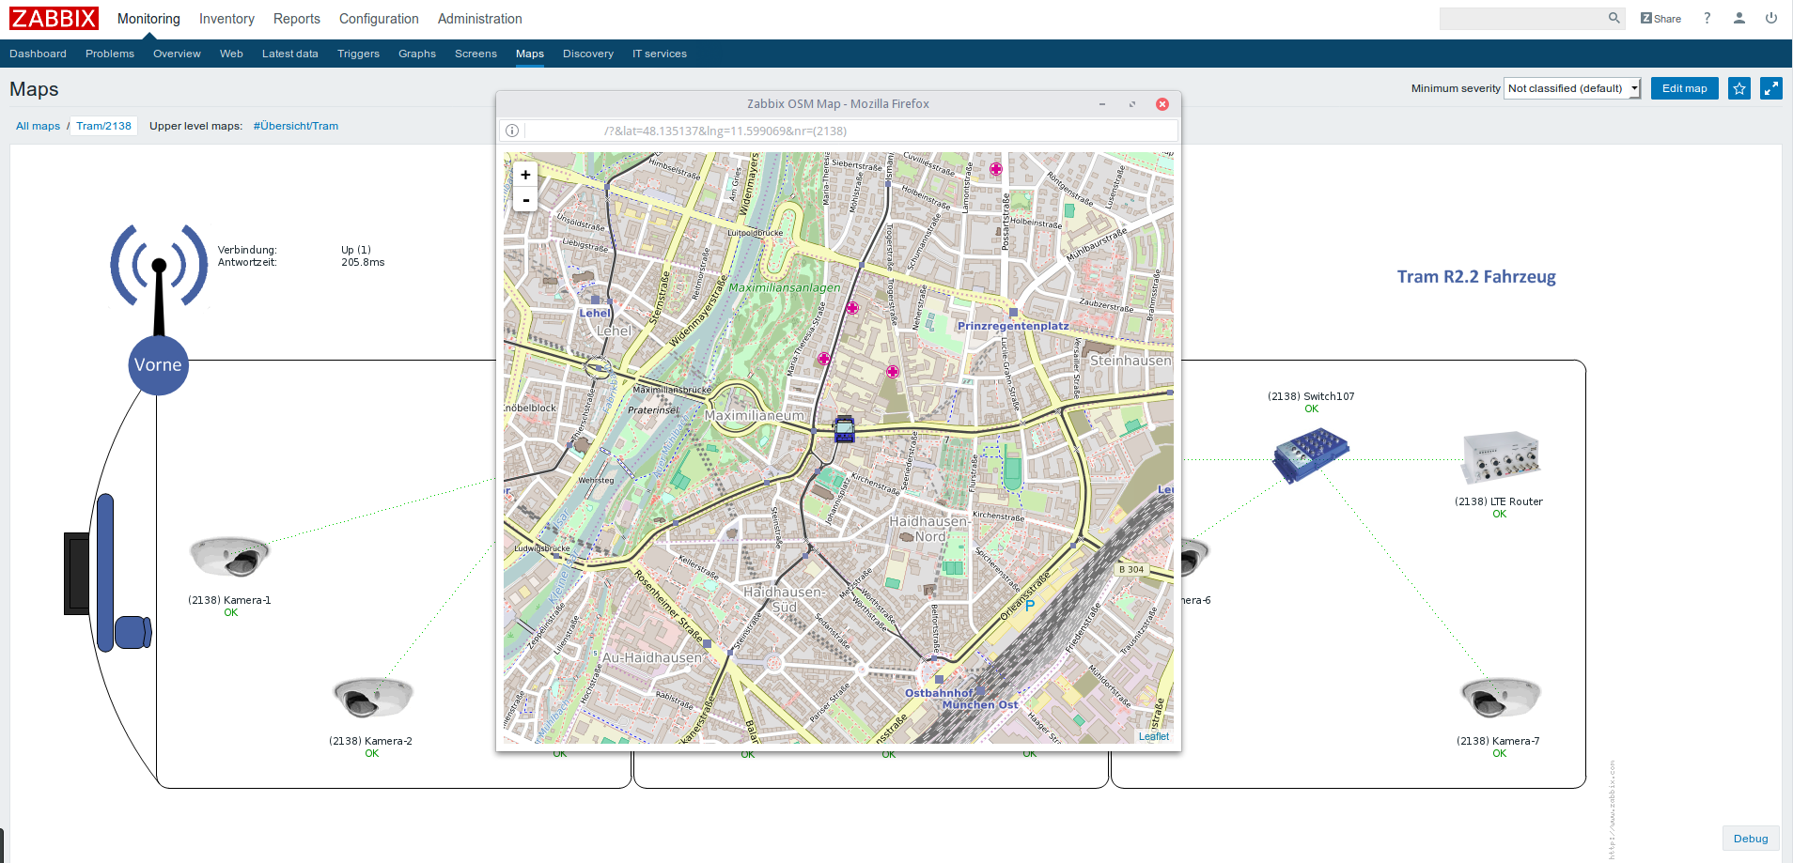Minimize the Zabbix OSM Map window
1793x863 pixels.
pos(1101,104)
